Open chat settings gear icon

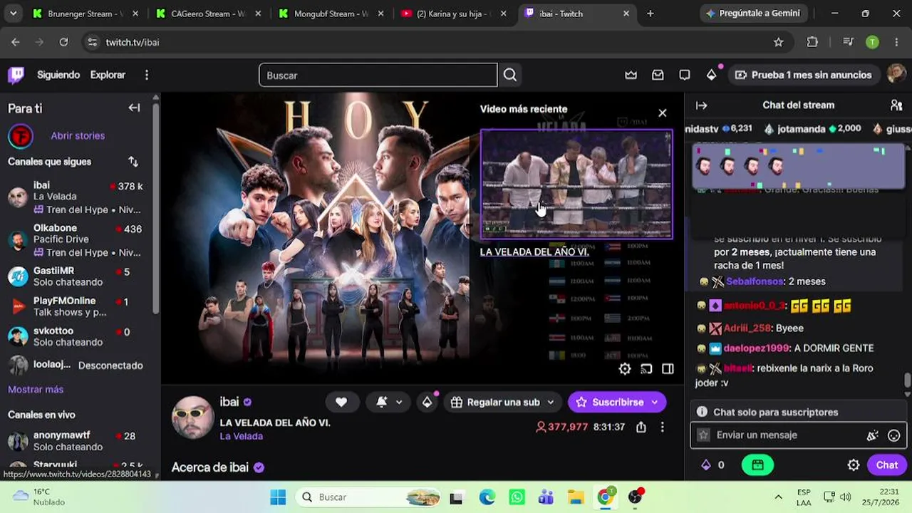click(854, 465)
